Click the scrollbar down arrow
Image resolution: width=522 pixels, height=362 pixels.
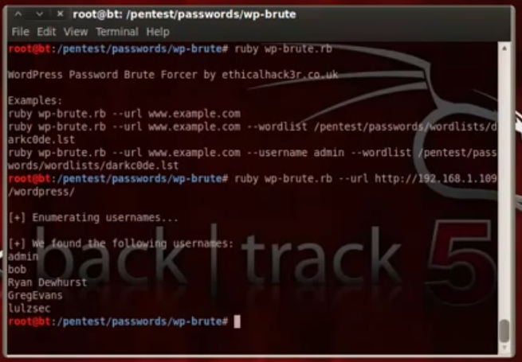[x=504, y=348]
